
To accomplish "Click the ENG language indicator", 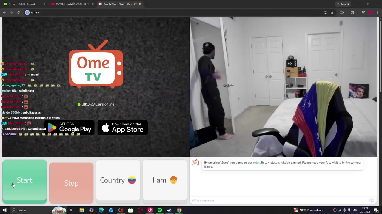I will 355,210.
